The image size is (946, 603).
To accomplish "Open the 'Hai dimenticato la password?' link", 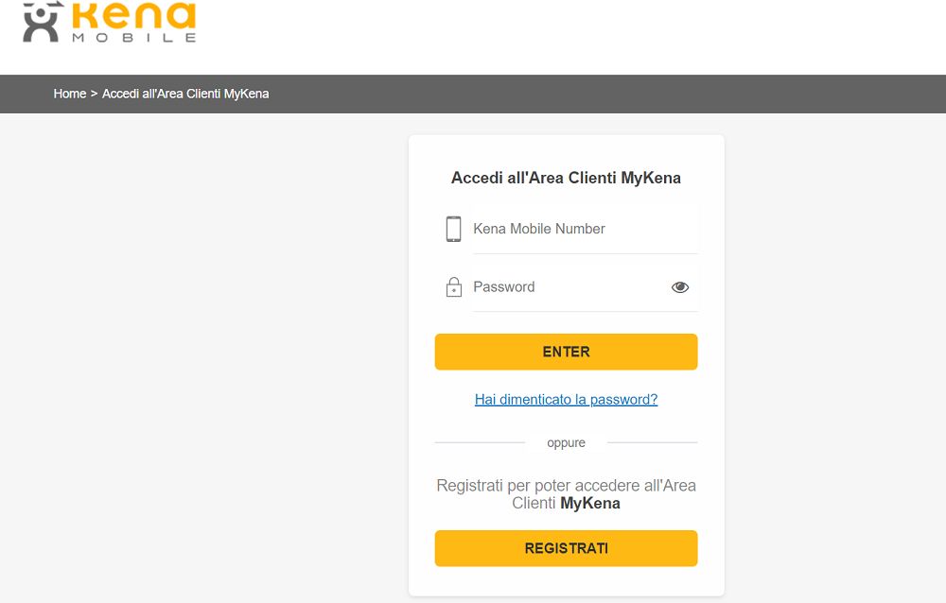I will (x=566, y=399).
